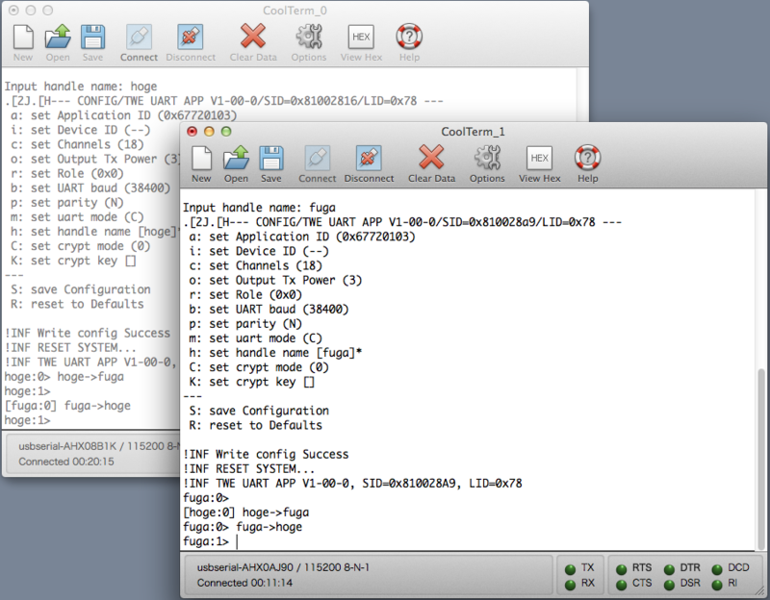770x600 pixels.
Task: Click the CTS indicator in CoolTerm_1
Action: [x=622, y=585]
